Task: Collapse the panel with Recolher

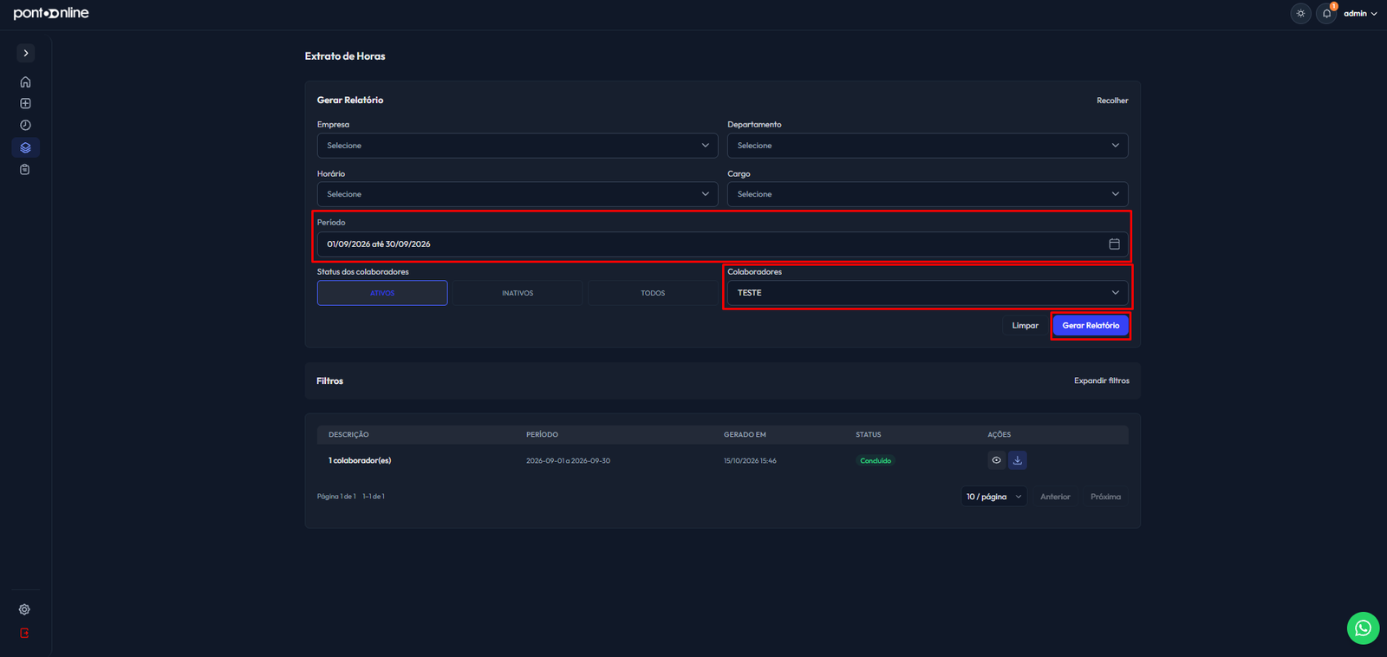Action: [1112, 101]
